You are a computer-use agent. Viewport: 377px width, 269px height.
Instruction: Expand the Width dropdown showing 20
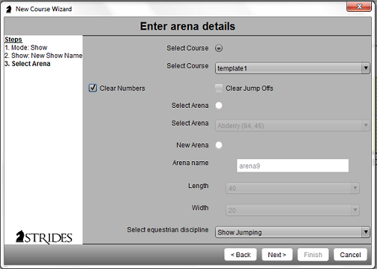click(x=292, y=210)
